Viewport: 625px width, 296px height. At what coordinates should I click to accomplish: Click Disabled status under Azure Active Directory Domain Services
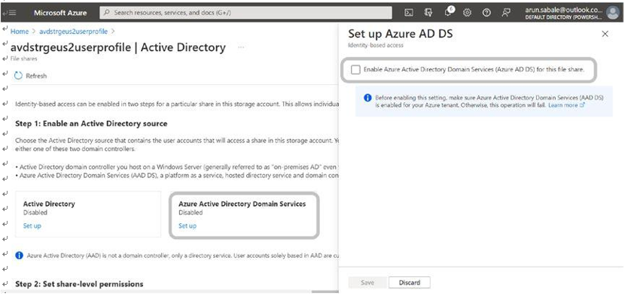tap(191, 213)
